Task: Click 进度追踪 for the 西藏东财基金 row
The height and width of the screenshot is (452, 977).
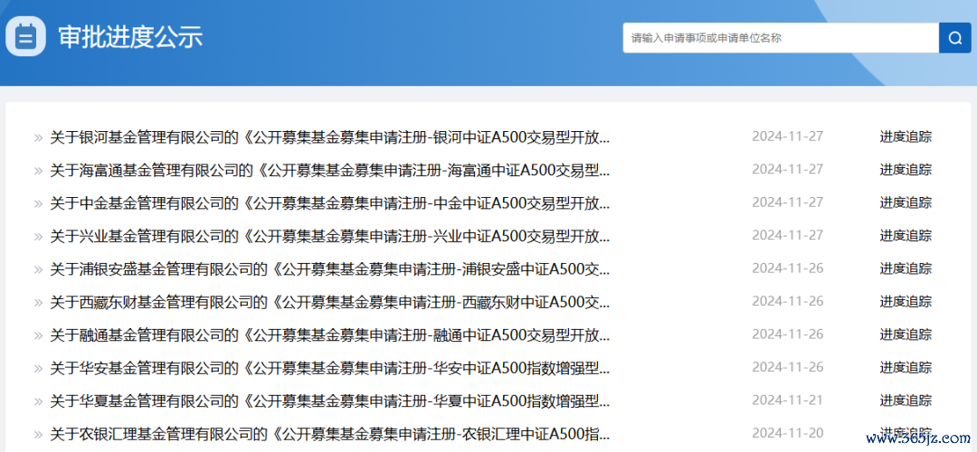Action: [906, 302]
